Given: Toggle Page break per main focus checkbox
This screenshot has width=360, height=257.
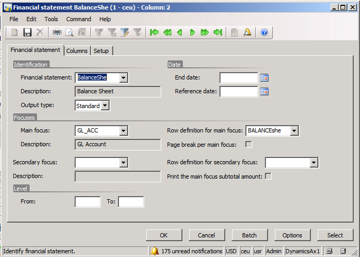Looking at the screenshot, I should click(248, 145).
